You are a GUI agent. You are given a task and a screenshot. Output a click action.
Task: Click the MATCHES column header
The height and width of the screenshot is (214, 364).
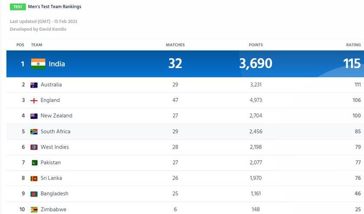(x=175, y=45)
